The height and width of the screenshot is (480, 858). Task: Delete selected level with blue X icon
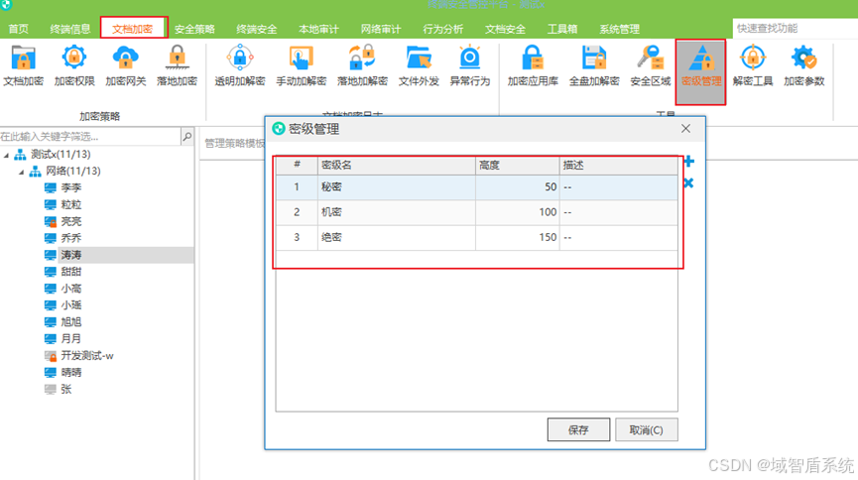coord(689,182)
